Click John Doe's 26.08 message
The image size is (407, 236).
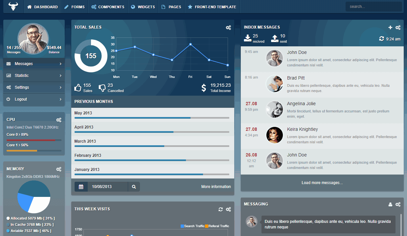pyautogui.click(x=322, y=162)
